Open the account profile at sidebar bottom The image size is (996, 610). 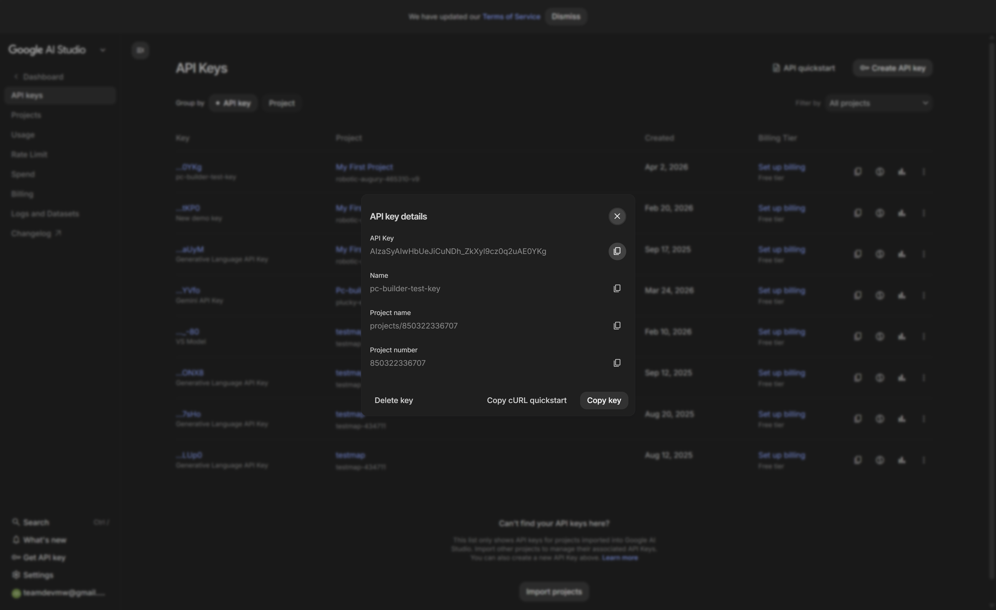click(59, 593)
